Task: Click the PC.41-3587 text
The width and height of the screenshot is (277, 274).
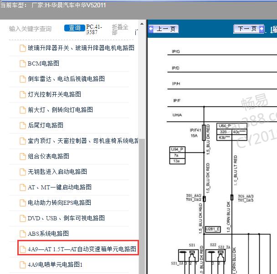Action: pos(94,29)
